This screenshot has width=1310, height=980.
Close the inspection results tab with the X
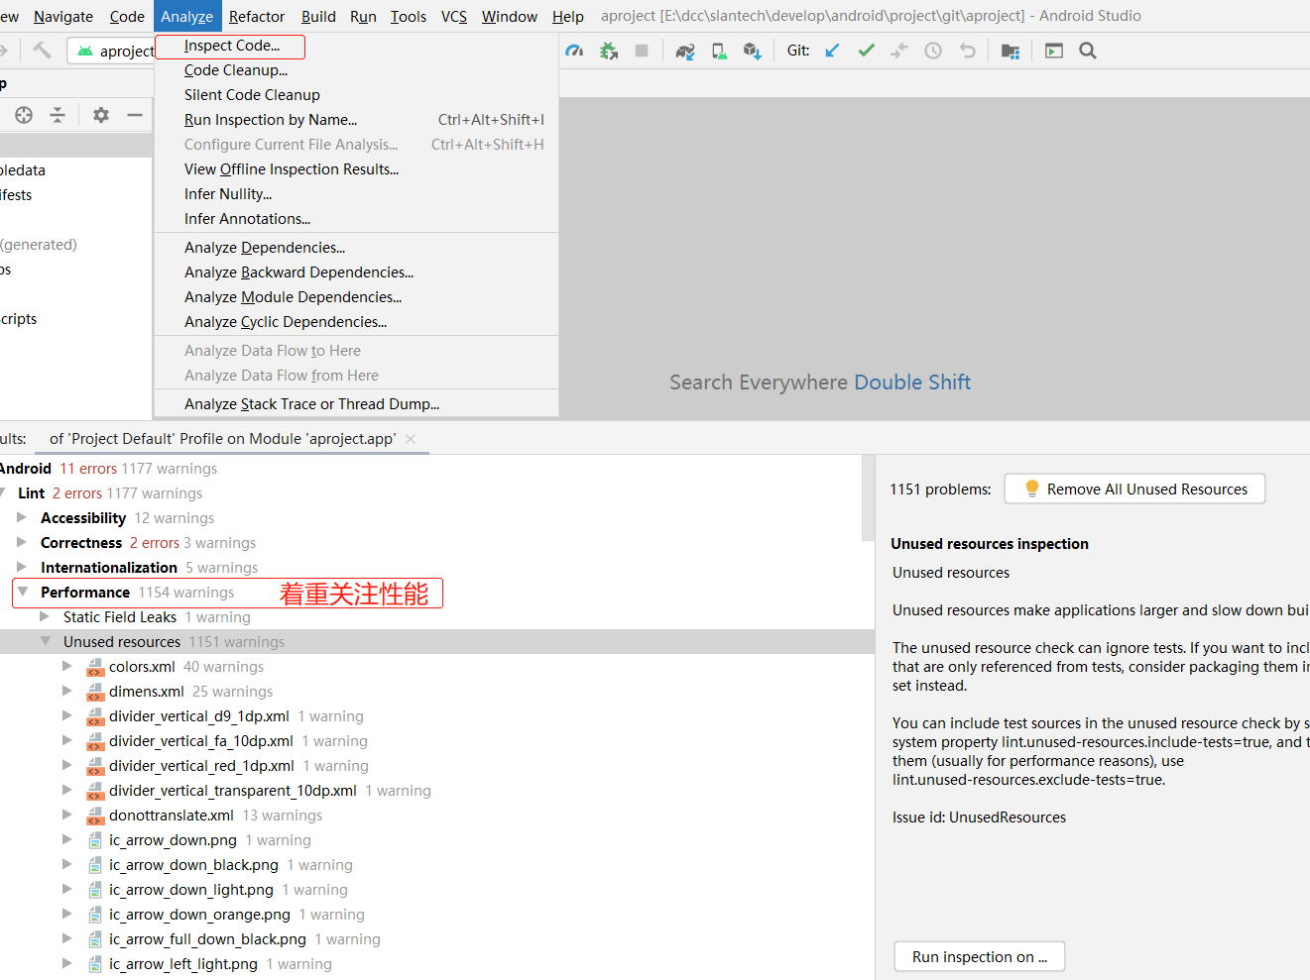click(x=411, y=439)
